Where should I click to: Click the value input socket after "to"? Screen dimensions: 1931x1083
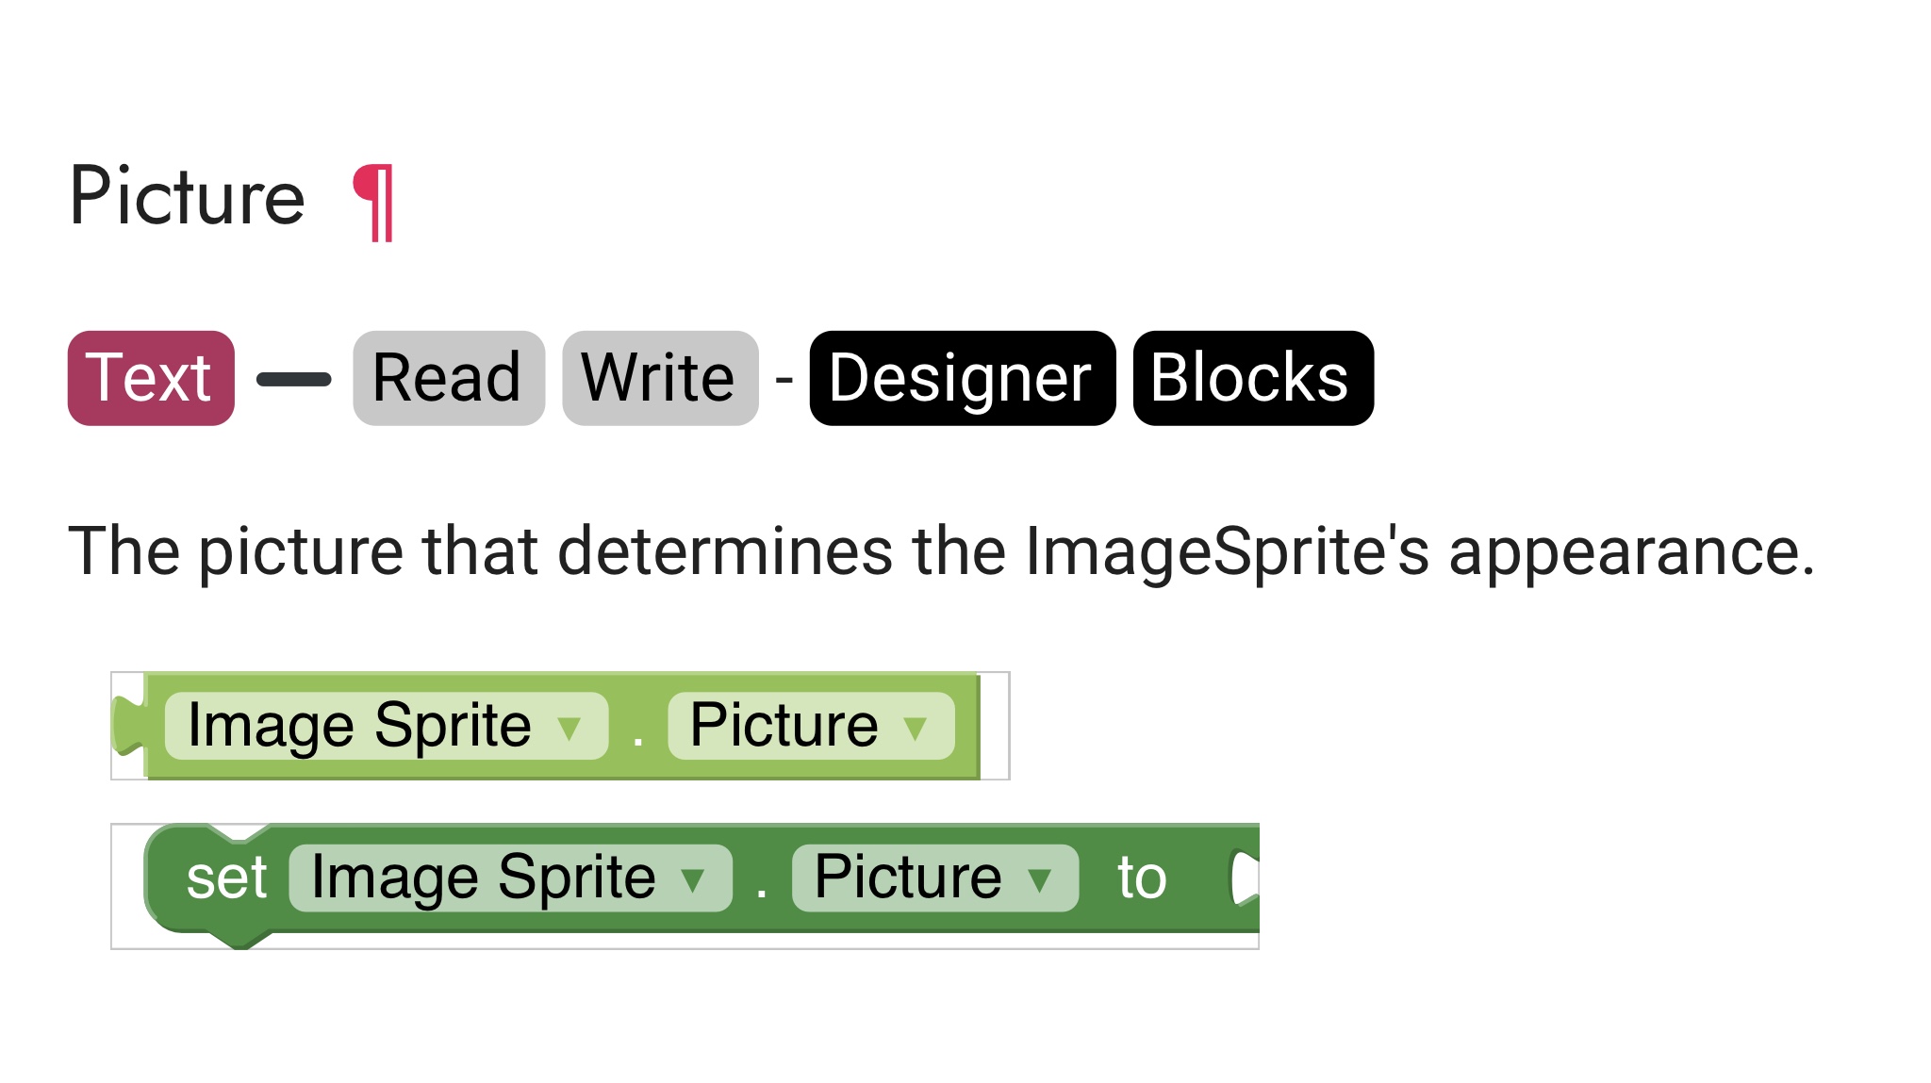point(1245,878)
